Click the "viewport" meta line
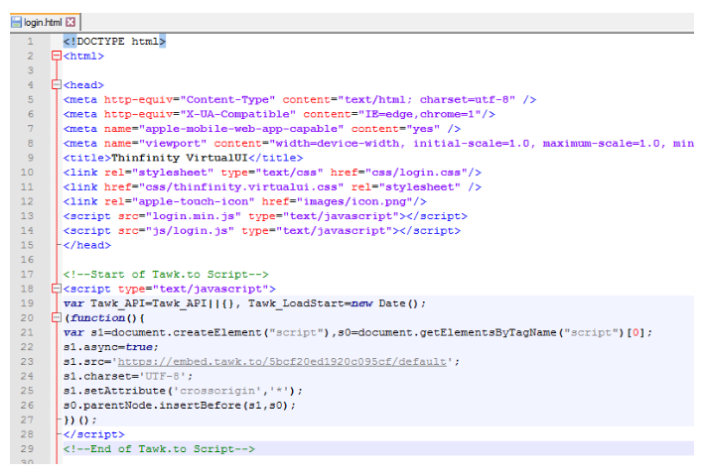The image size is (708, 476). coord(378,144)
